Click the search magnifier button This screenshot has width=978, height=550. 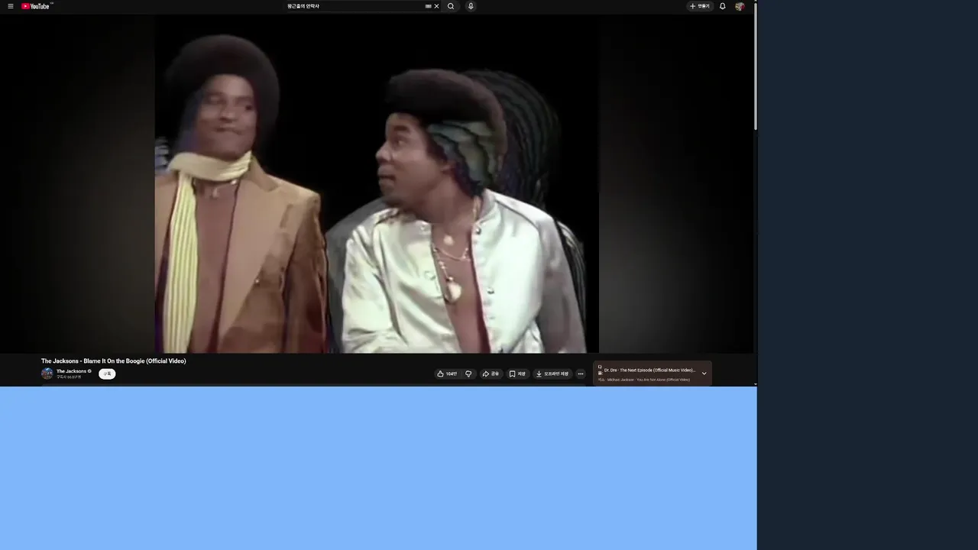pos(451,6)
